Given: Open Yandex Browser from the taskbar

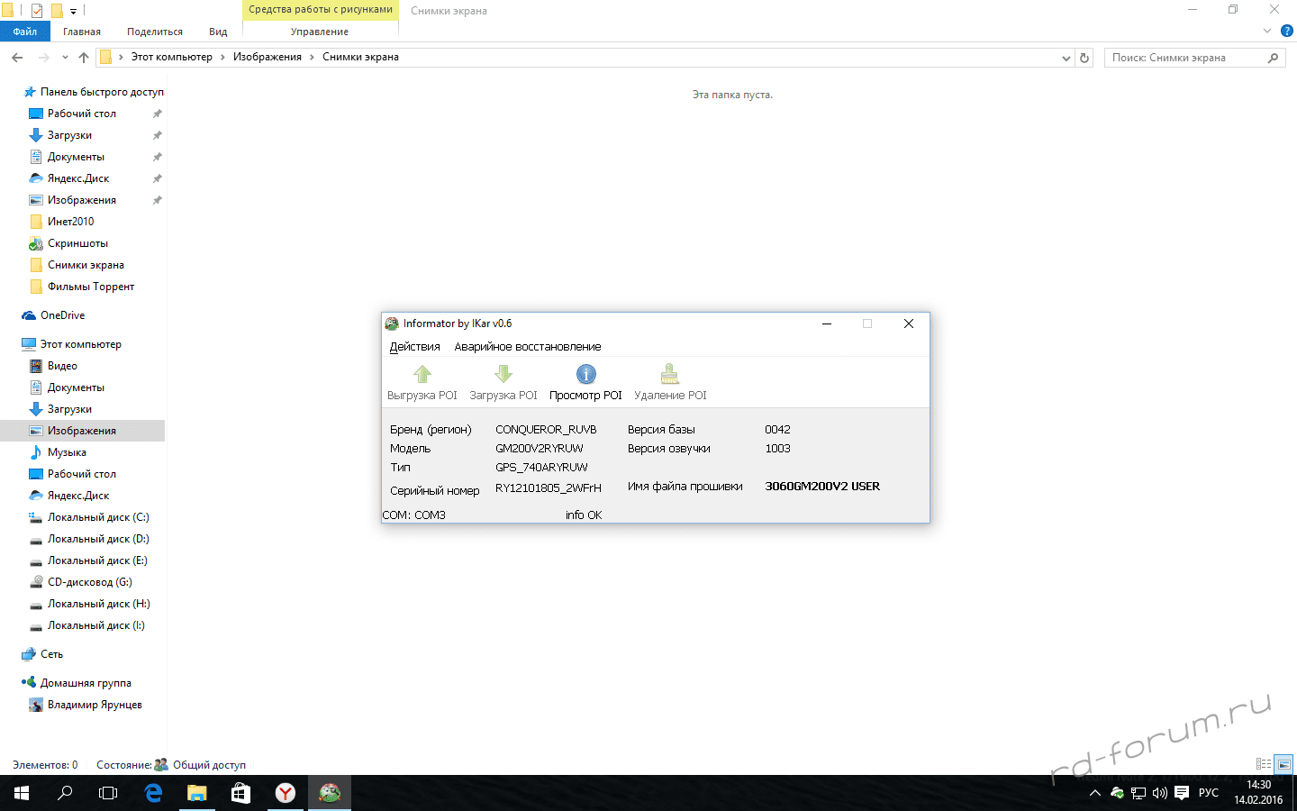Looking at the screenshot, I should (x=286, y=793).
